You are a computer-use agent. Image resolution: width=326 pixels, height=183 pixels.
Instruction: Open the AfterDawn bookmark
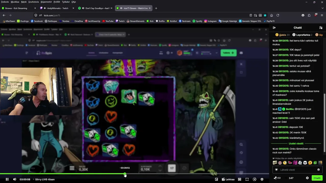[x=8, y=21]
